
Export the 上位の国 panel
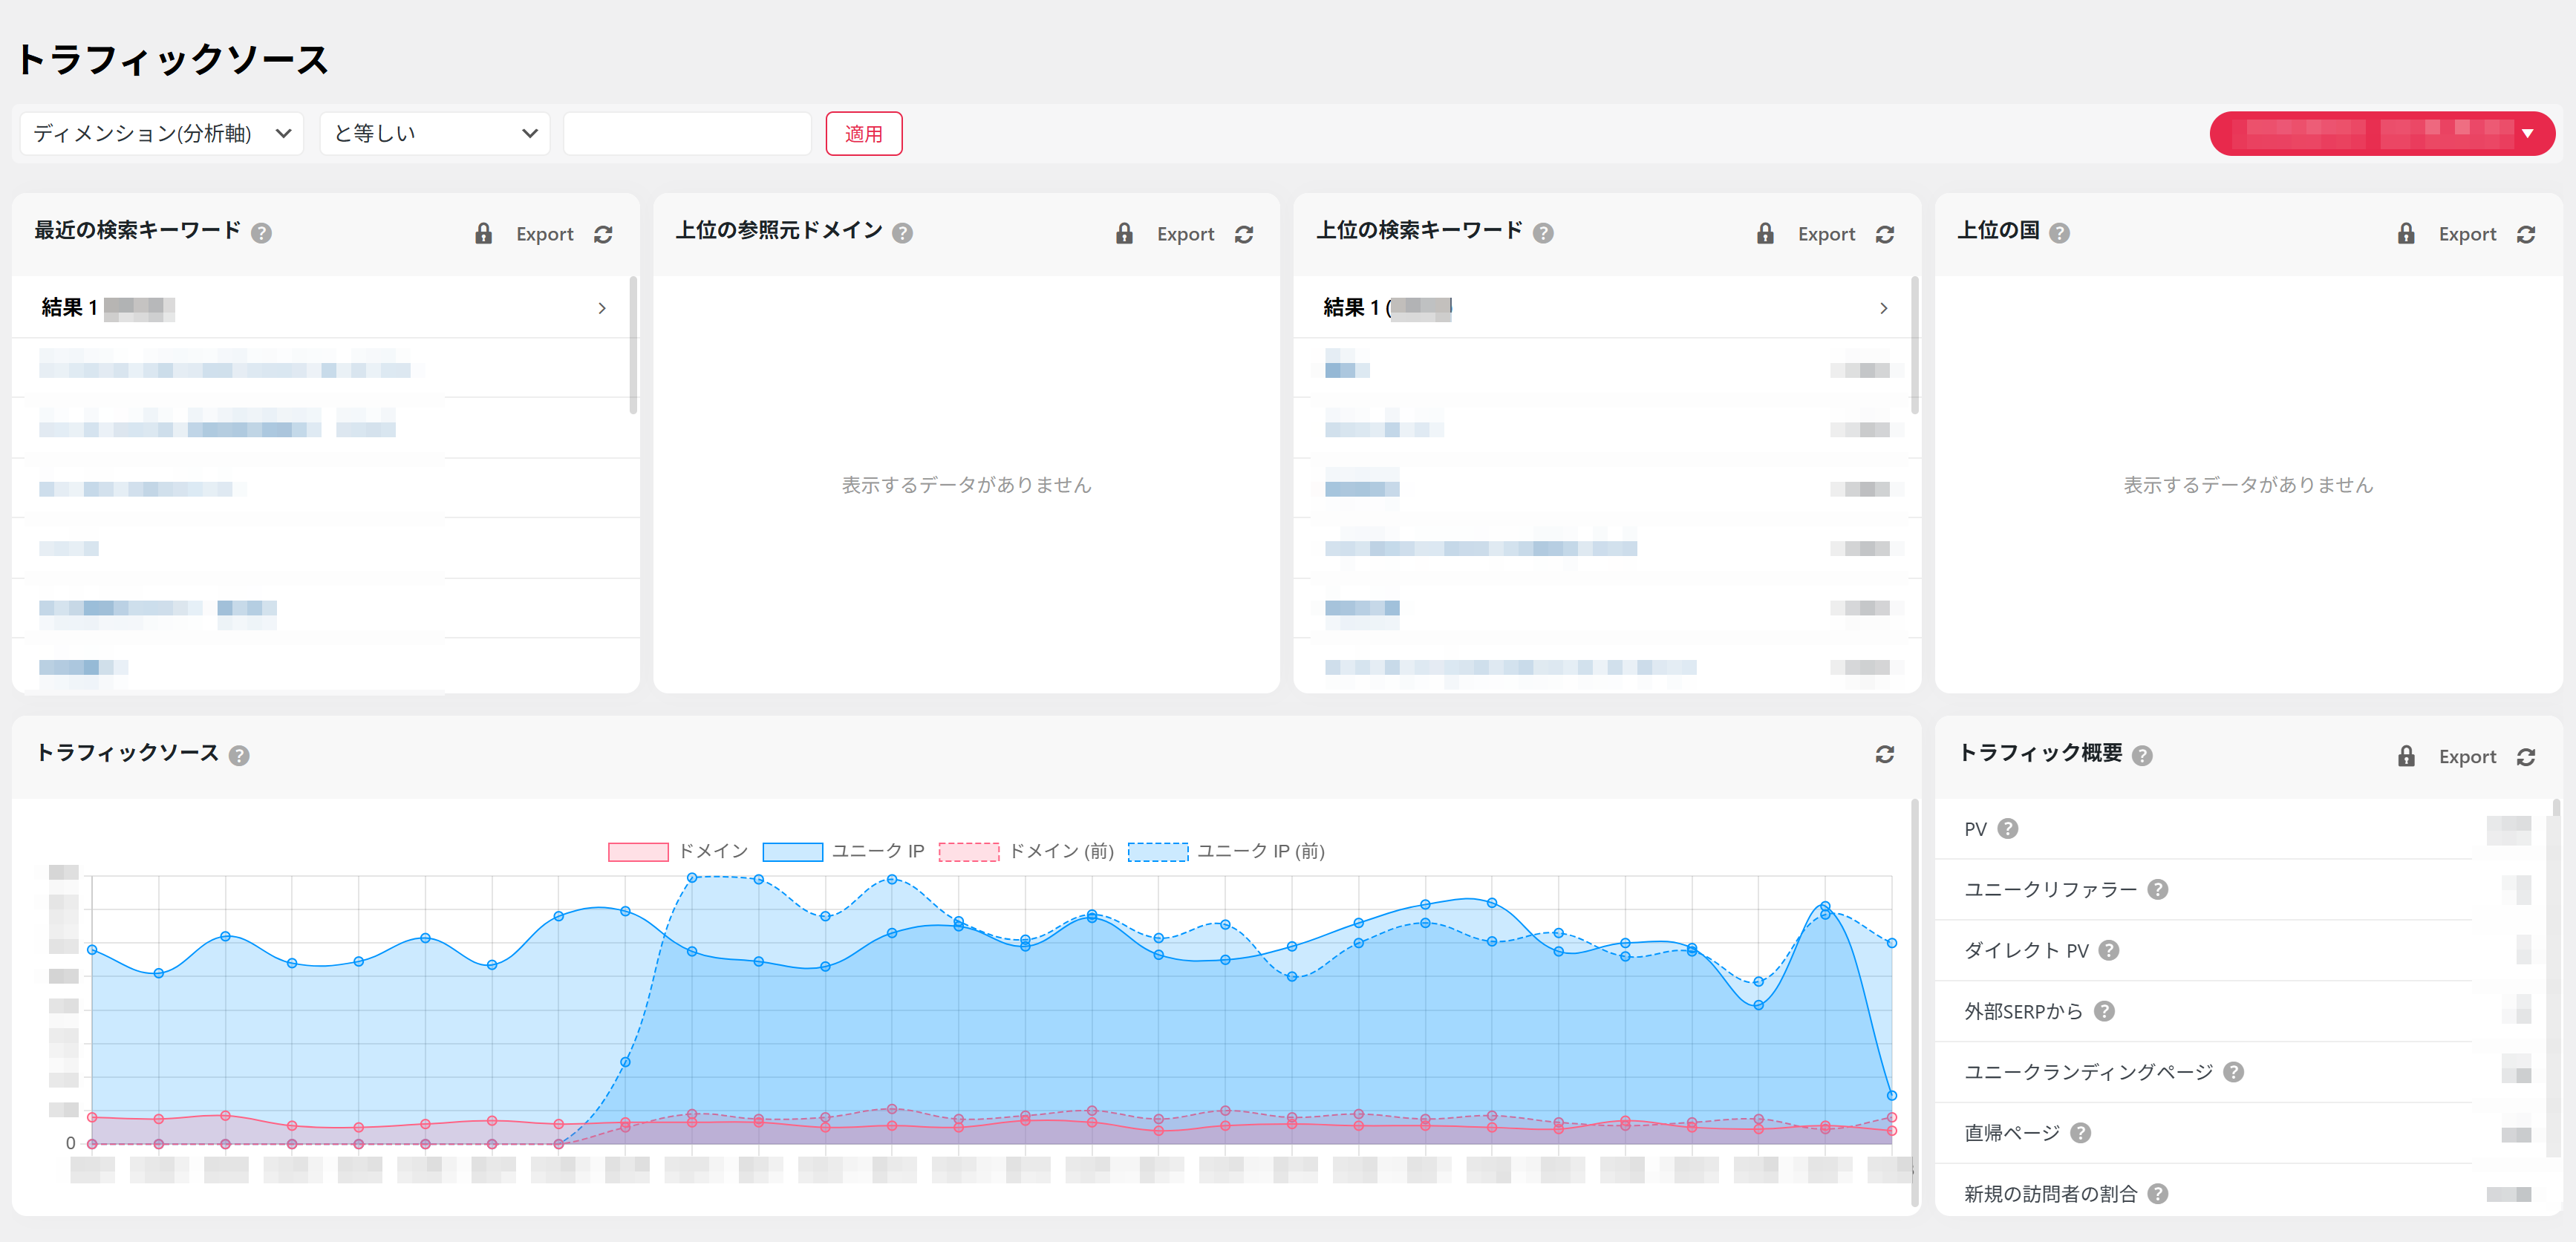[2468, 234]
